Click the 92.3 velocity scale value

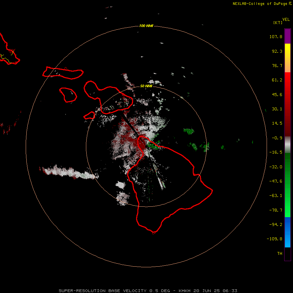click(x=277, y=51)
